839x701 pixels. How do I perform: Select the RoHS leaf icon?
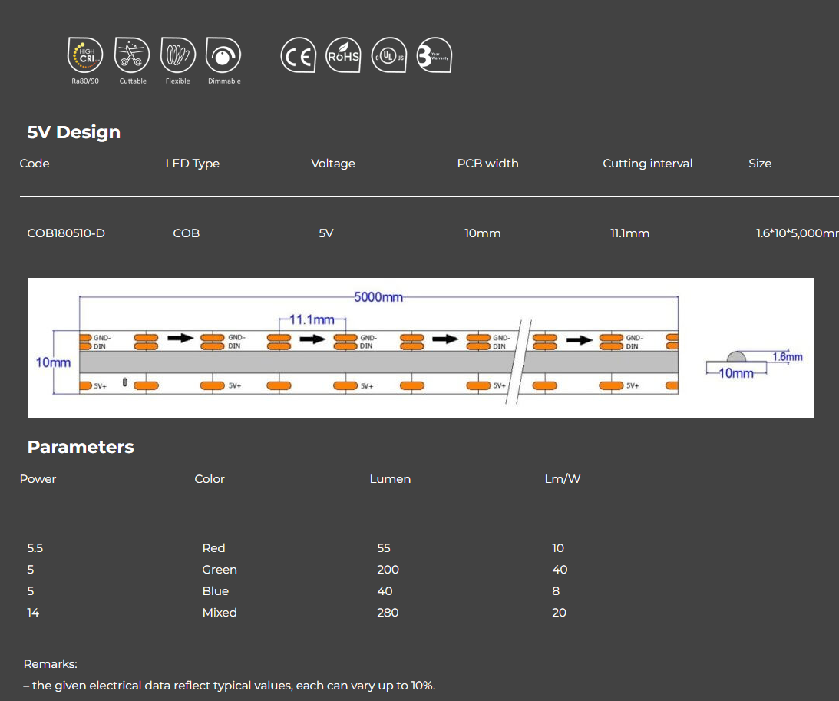[x=343, y=55]
